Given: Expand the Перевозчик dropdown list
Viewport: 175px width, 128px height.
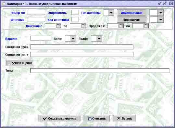Looking at the screenshot, I should [x=161, y=20].
